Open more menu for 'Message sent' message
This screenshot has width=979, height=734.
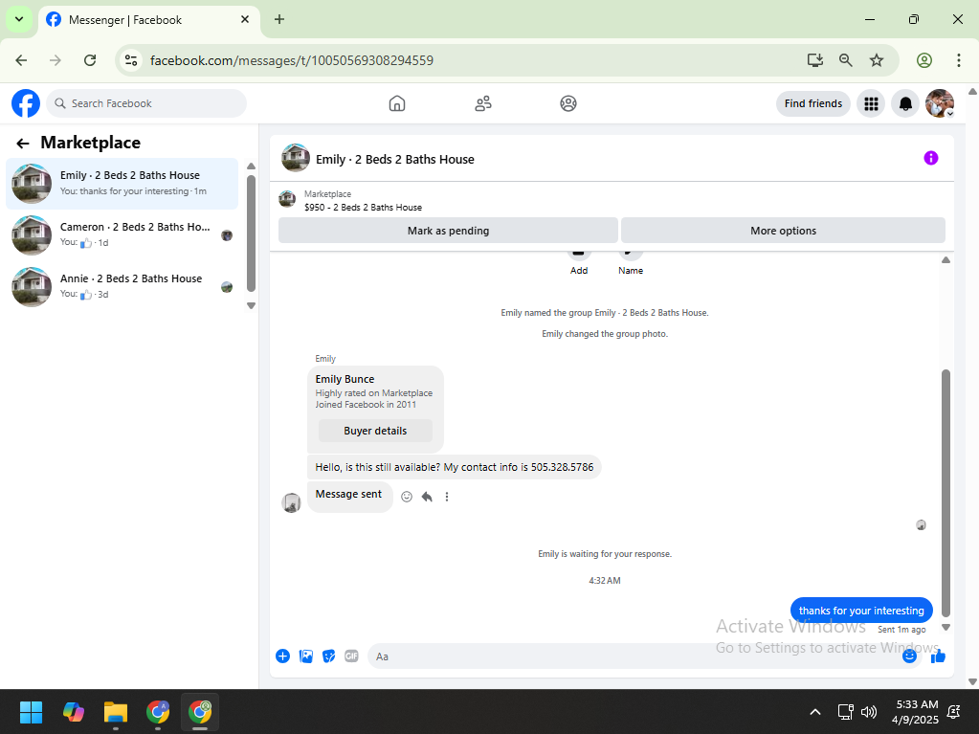pos(446,497)
